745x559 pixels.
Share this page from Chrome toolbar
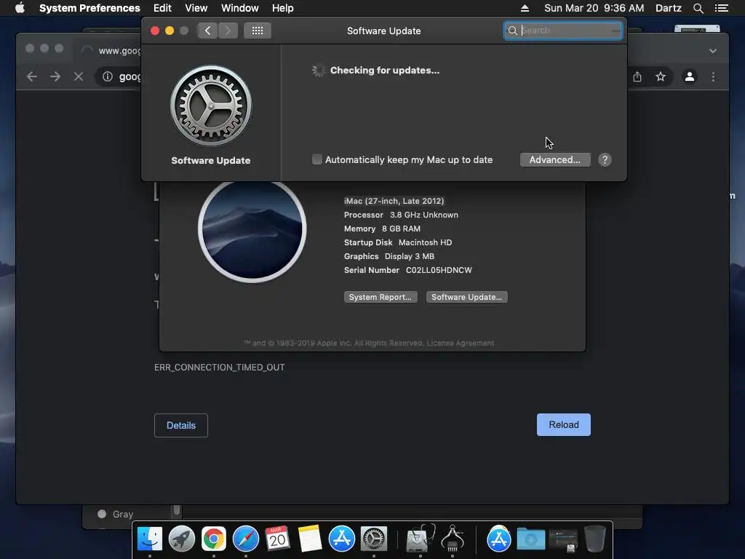(x=637, y=76)
